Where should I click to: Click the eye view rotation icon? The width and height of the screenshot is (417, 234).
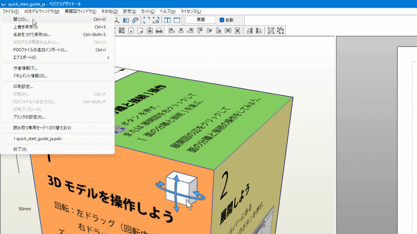tap(135, 20)
